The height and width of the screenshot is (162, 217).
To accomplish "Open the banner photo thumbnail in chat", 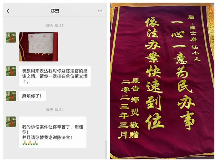I will (39, 47).
